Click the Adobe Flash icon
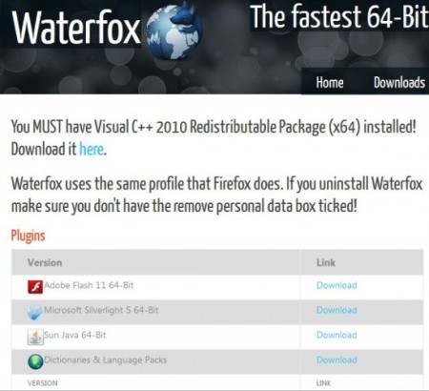This screenshot has height=391, width=429. pyautogui.click(x=35, y=287)
